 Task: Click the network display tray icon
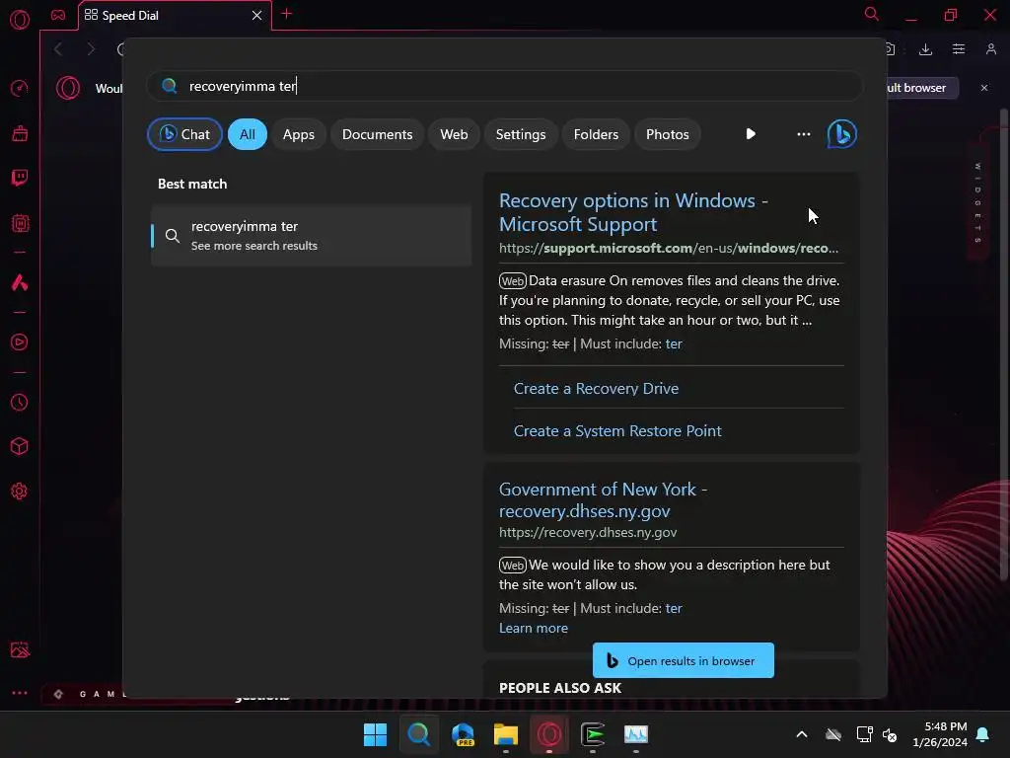[864, 734]
